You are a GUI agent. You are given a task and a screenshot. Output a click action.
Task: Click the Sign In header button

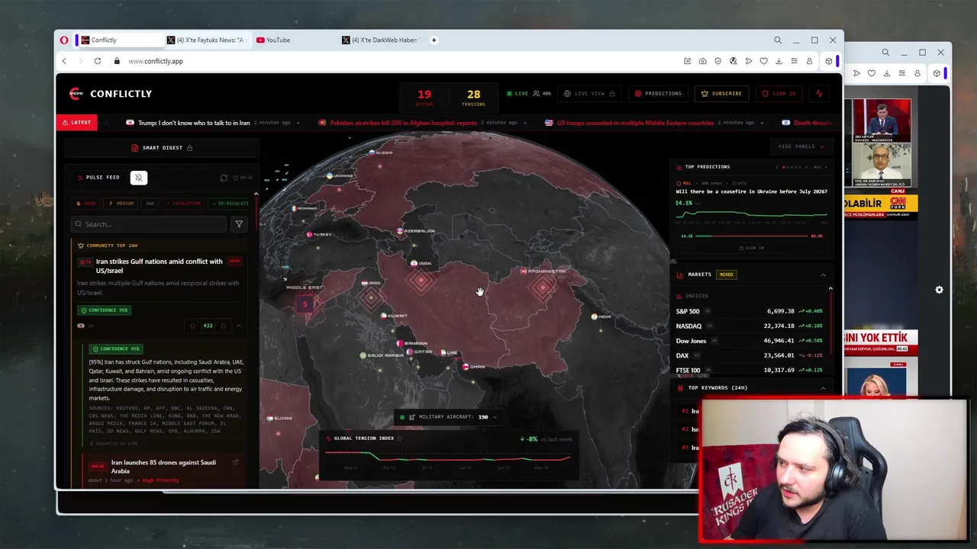(x=779, y=94)
